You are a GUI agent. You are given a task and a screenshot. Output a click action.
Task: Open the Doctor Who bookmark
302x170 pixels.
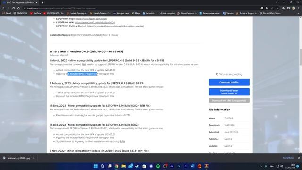point(270,13)
